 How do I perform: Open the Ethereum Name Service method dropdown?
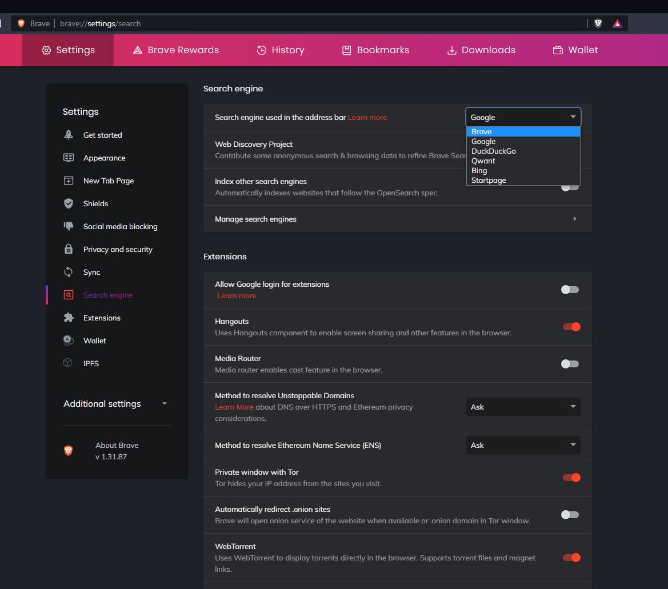(523, 445)
